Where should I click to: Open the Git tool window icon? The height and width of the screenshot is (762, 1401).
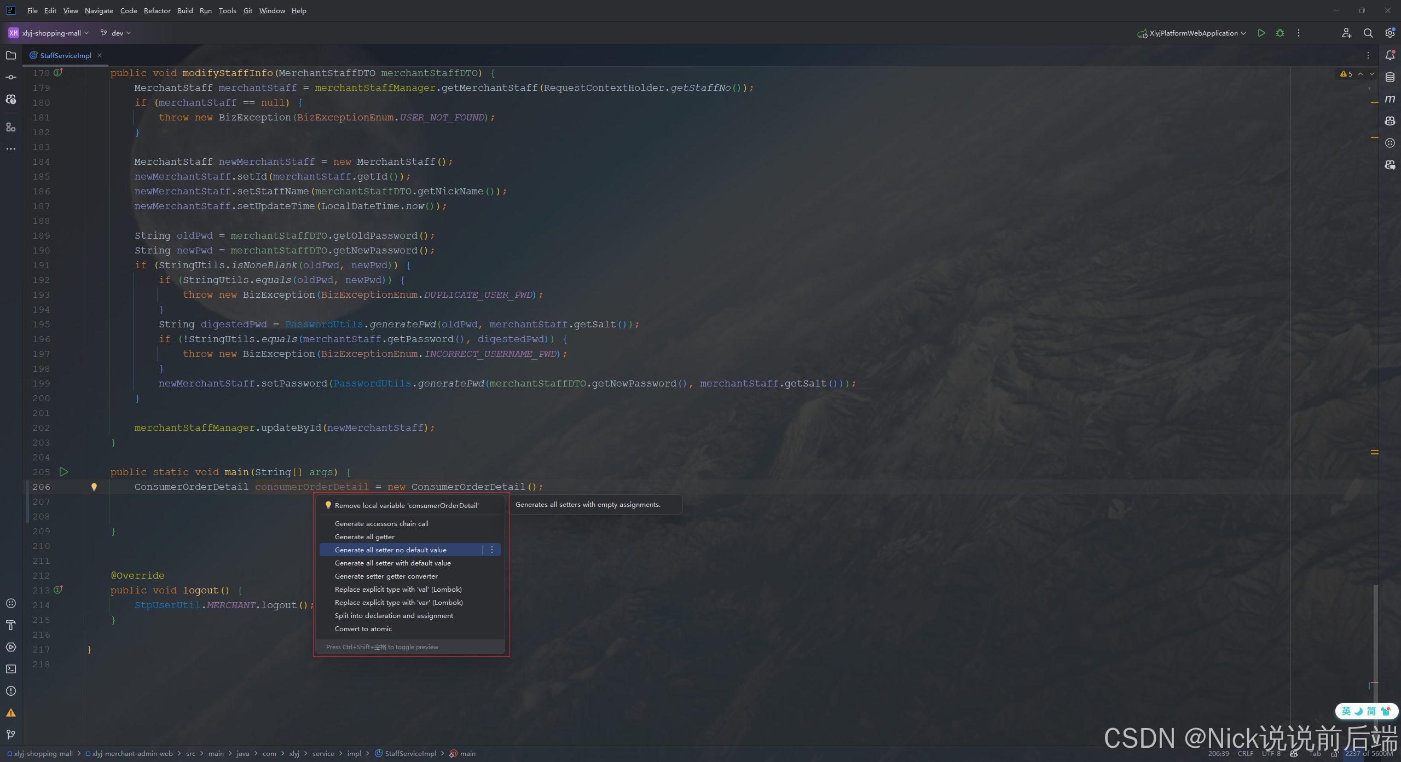[10, 735]
